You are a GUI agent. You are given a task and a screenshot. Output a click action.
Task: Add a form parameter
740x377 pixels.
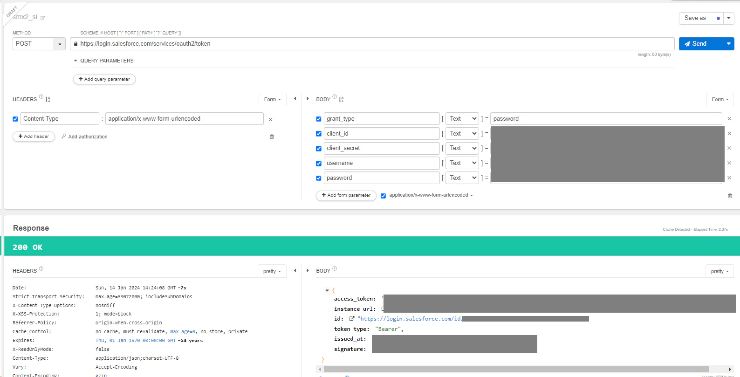tap(346, 195)
